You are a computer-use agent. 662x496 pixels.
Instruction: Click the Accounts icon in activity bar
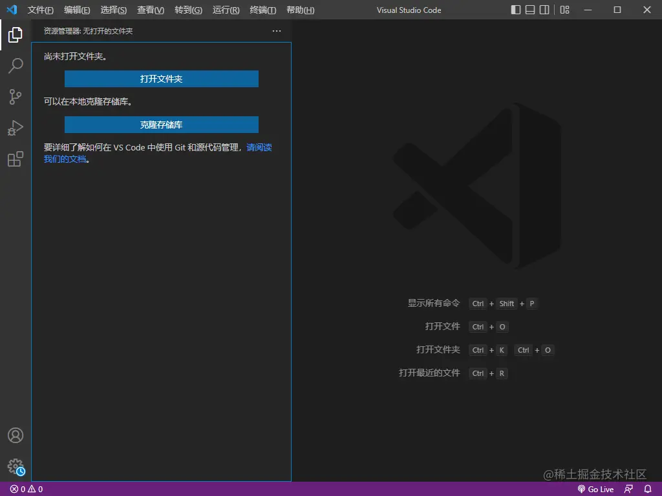pos(16,435)
